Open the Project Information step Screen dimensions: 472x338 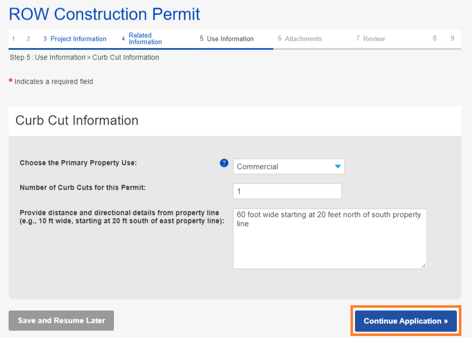tap(75, 39)
